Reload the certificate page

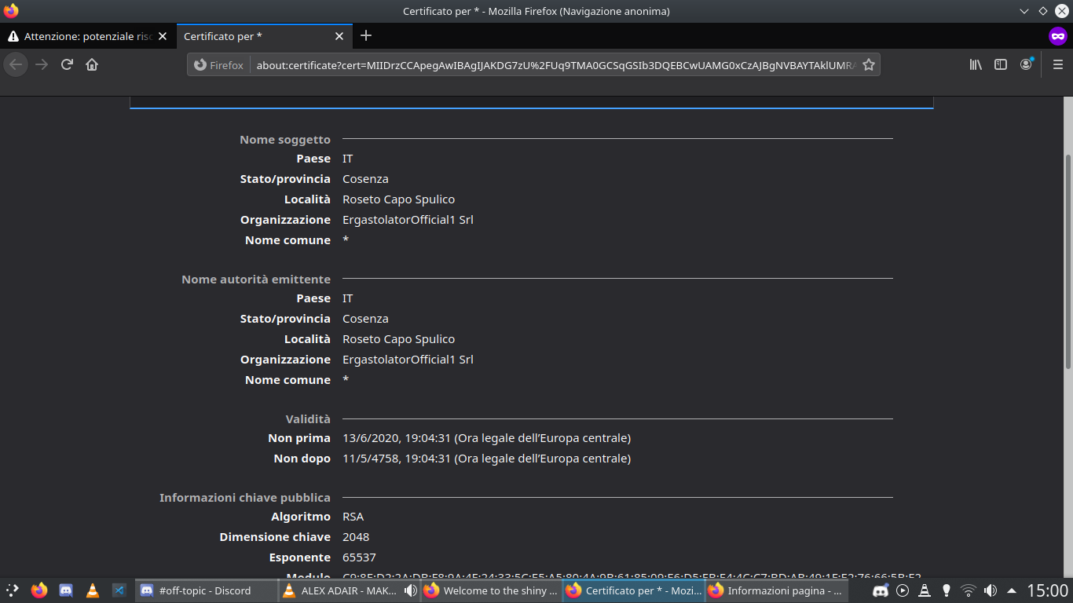point(67,64)
